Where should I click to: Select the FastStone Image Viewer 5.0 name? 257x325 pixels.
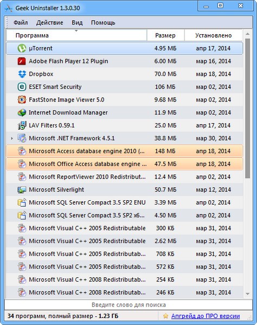click(67, 100)
